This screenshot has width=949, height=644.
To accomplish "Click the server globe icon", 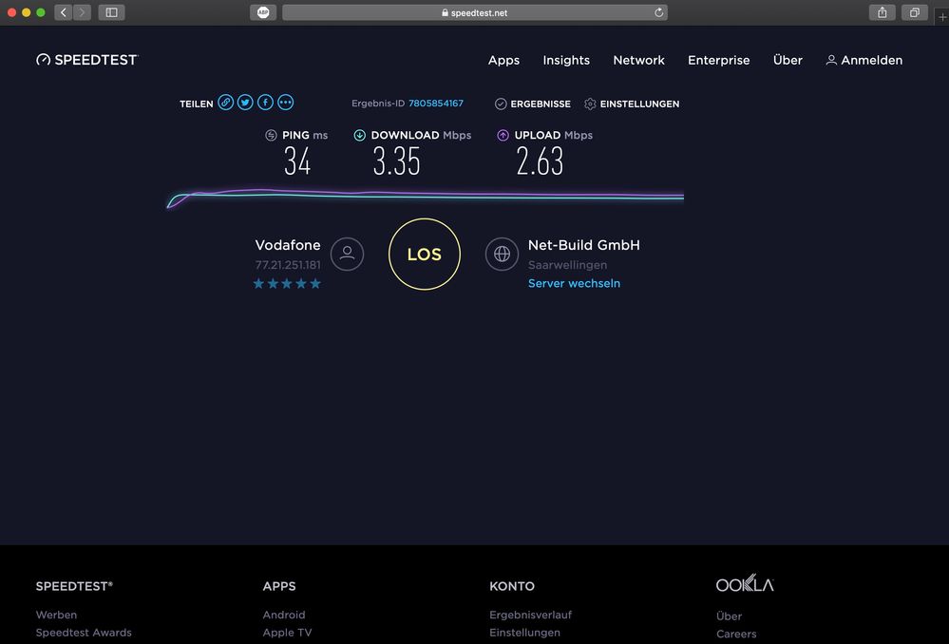I will point(502,254).
